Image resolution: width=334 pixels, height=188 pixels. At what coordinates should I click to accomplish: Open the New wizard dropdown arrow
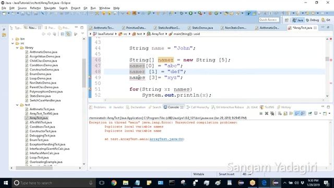pyautogui.click(x=9, y=14)
